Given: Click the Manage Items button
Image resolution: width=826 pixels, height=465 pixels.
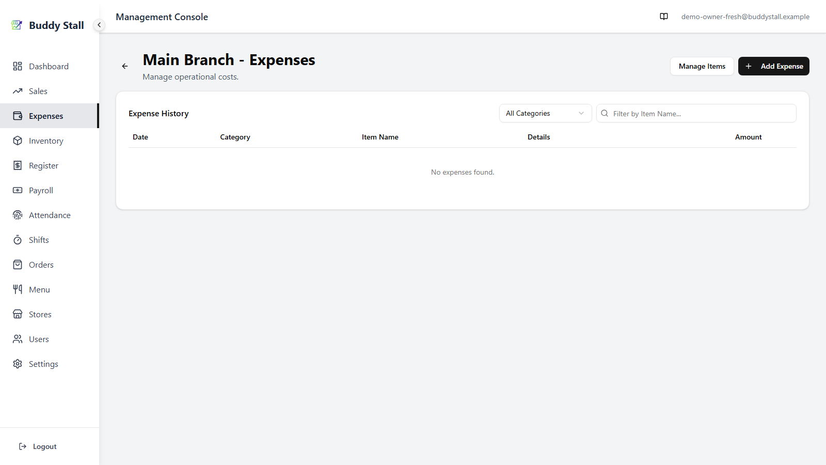Looking at the screenshot, I should [702, 66].
